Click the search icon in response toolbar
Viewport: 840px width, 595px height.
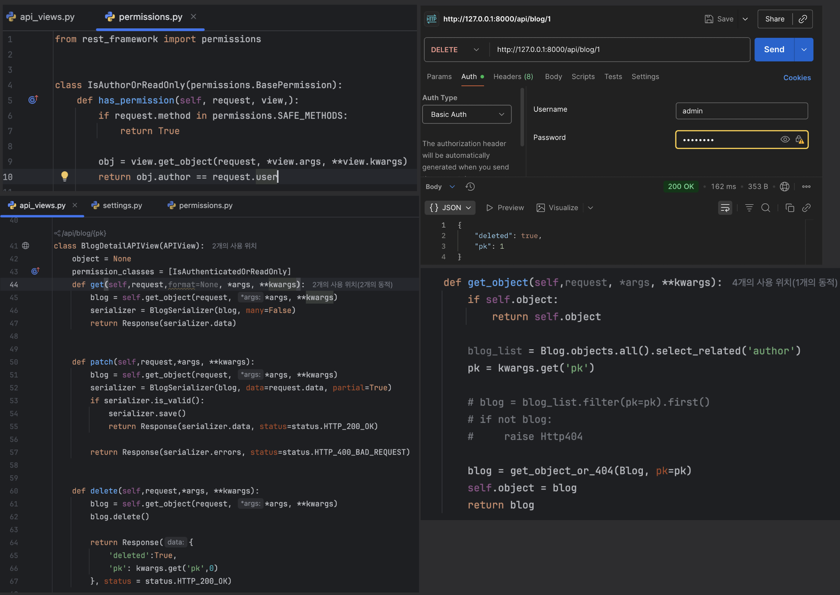(x=765, y=208)
